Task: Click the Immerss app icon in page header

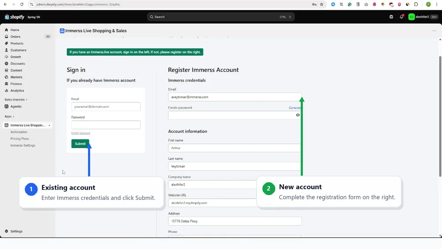Action: click(62, 31)
